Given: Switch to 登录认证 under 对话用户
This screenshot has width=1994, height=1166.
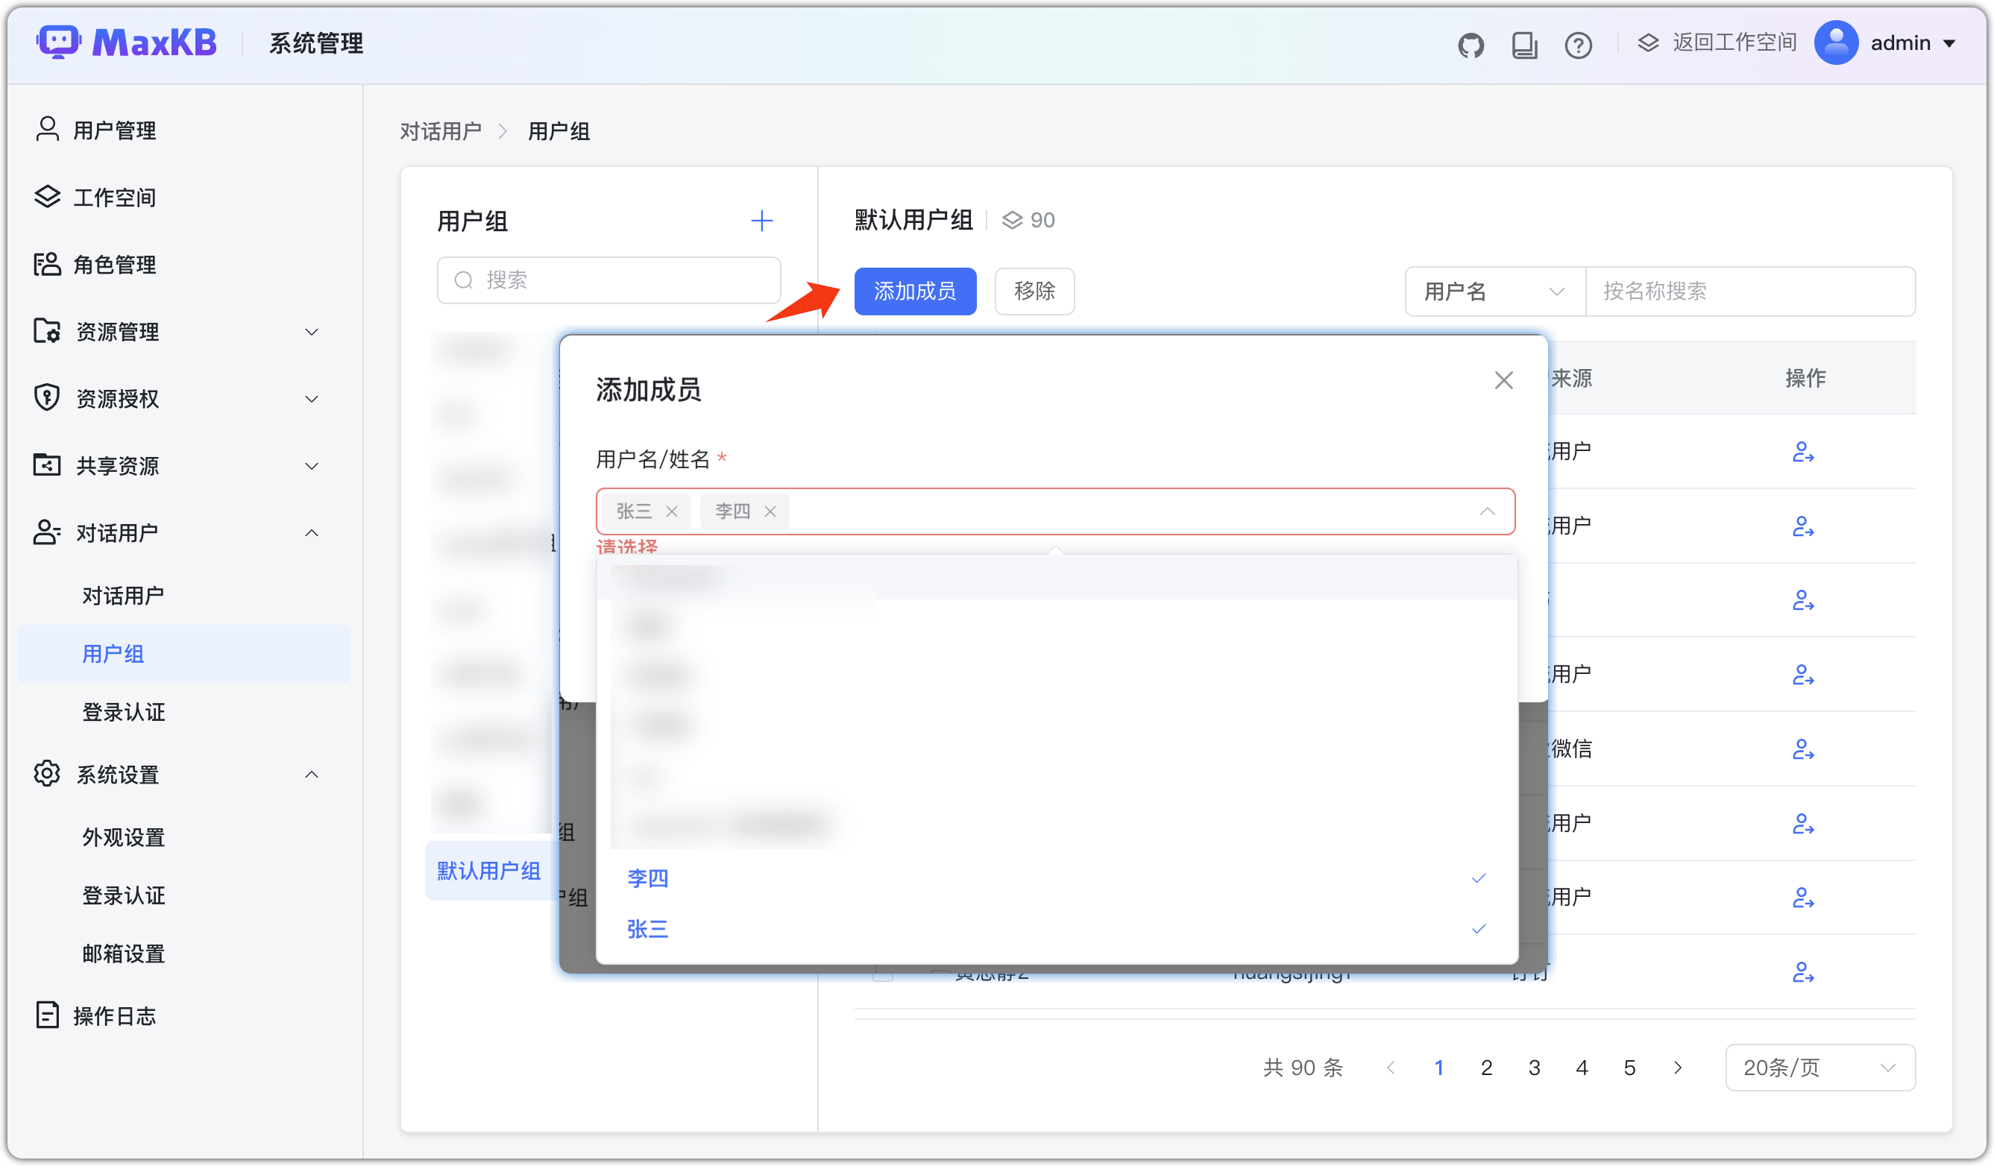Looking at the screenshot, I should pos(124,712).
